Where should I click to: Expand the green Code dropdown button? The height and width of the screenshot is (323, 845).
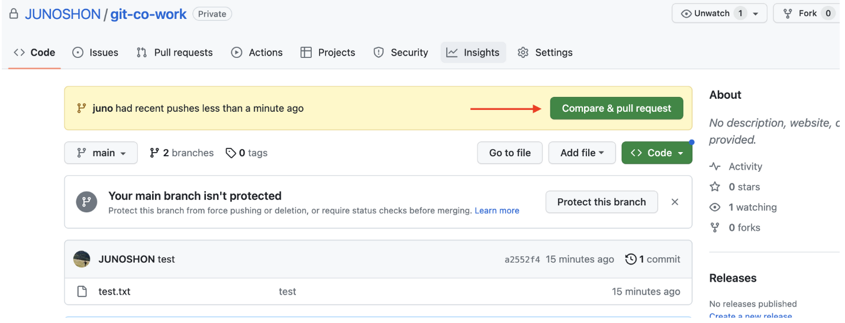[656, 153]
